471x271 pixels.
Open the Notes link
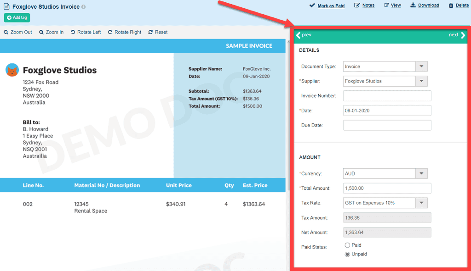pyautogui.click(x=364, y=6)
